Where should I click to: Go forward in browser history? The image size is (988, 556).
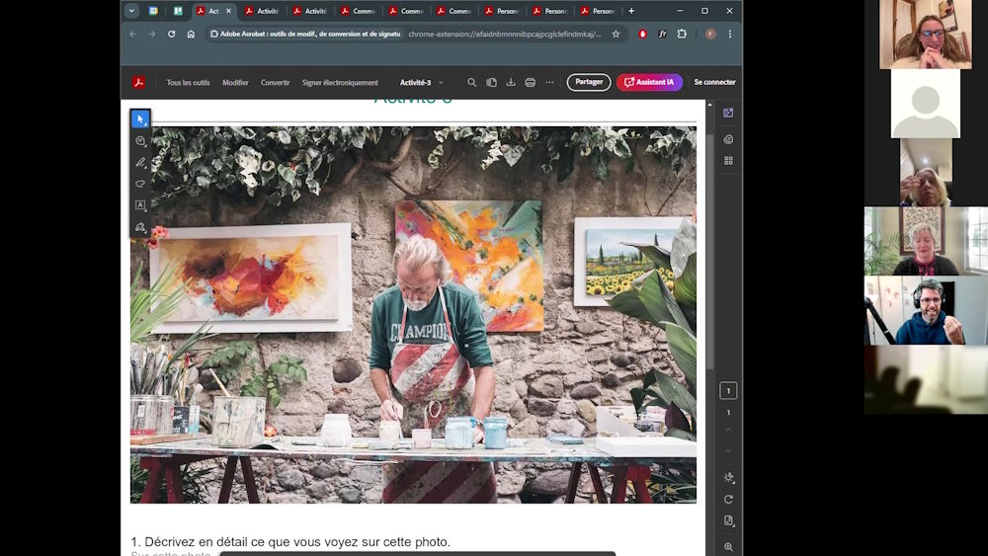(152, 34)
